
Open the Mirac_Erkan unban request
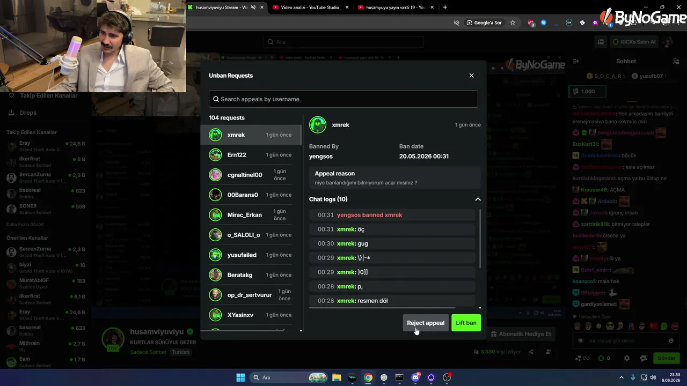[x=251, y=215]
